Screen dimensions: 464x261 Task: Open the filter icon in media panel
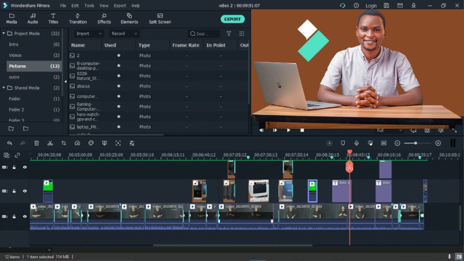coord(229,34)
